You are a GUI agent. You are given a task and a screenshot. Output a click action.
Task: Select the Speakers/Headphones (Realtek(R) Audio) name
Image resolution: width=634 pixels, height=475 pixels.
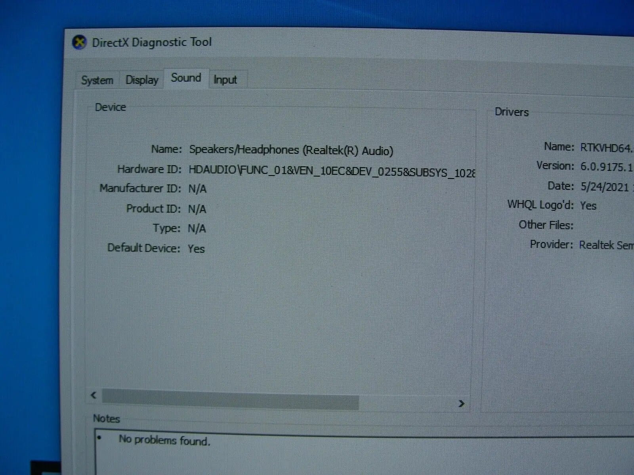[291, 150]
